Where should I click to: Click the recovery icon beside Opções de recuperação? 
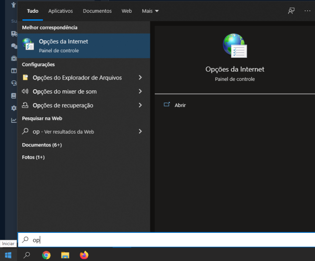25,105
